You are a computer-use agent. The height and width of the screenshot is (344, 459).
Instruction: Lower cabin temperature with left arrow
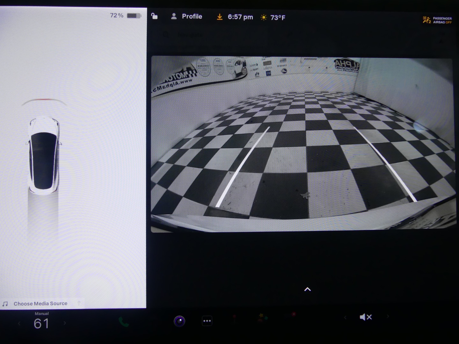tap(19, 324)
